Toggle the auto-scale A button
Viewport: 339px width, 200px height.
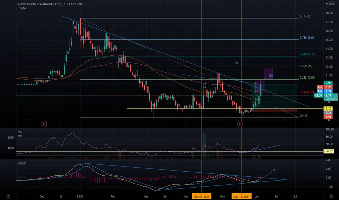click(331, 196)
